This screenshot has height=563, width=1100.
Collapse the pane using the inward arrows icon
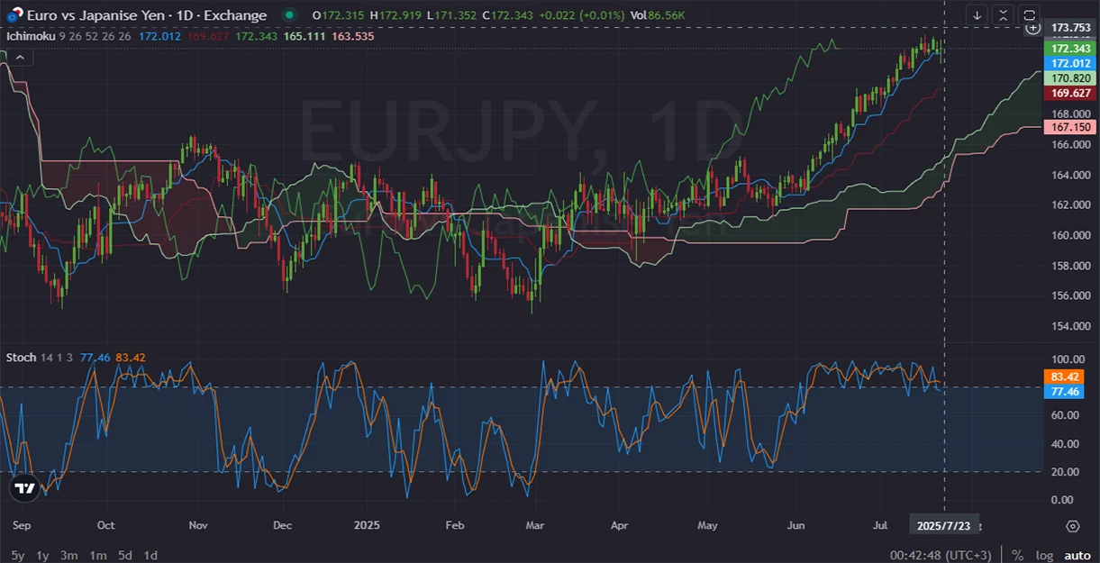coord(1004,15)
